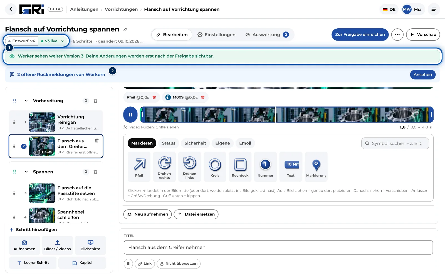Viewport: 445px width, 278px height.
Task: Delete the Spannen chapter with trash icon
Action: pyautogui.click(x=95, y=172)
